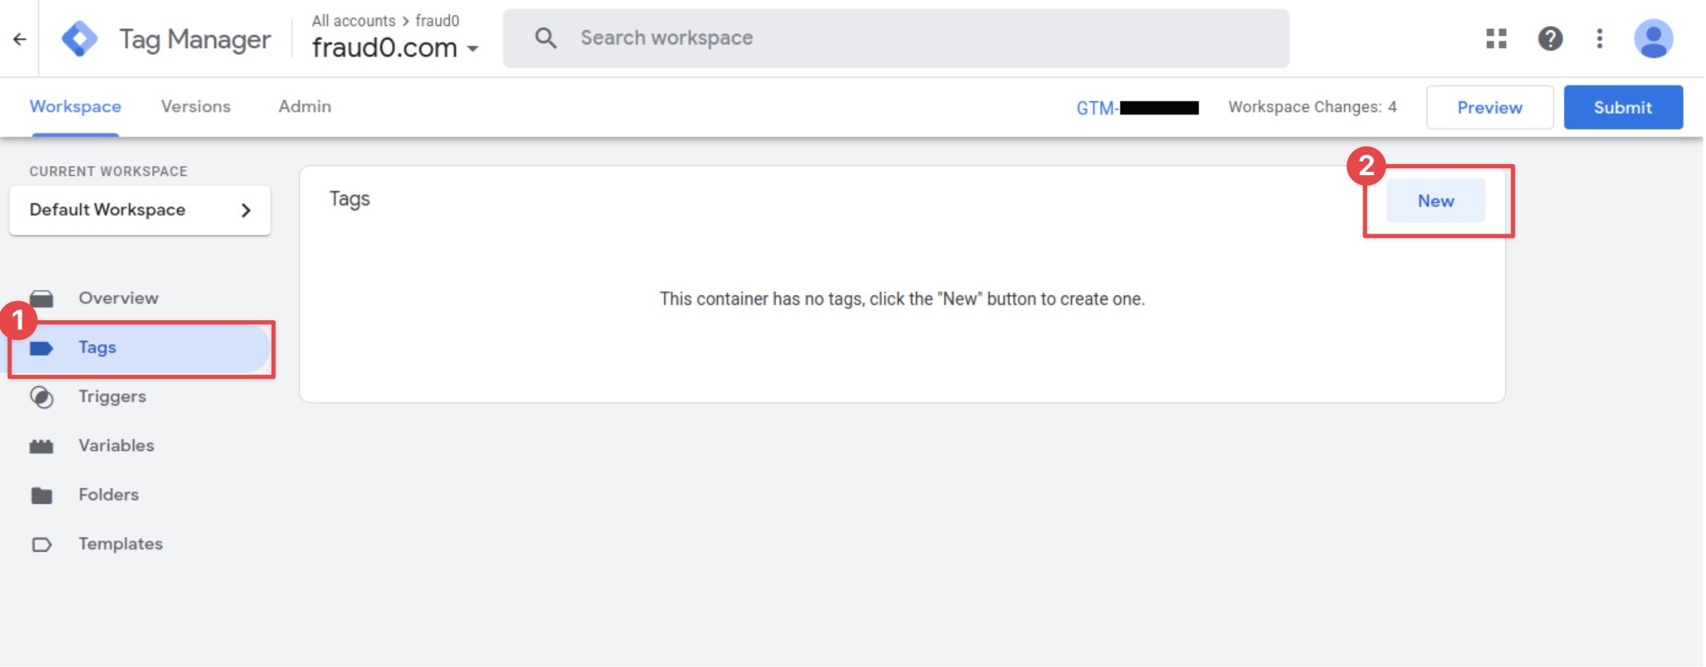Click the New button to create a tag
The height and width of the screenshot is (667, 1706).
point(1436,201)
